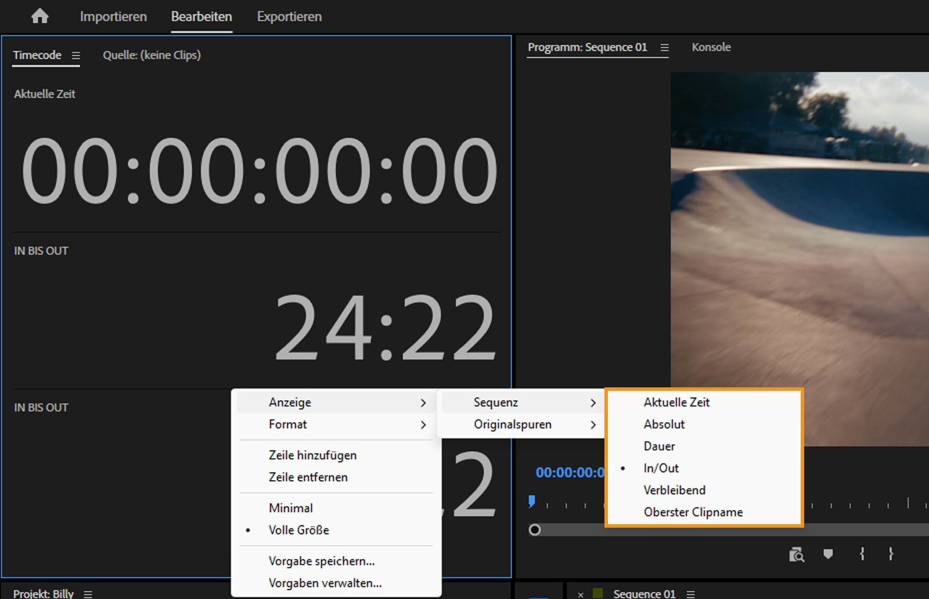Screen dimensions: 929x599
Task: Click the Mark In icon
Action: (x=861, y=554)
